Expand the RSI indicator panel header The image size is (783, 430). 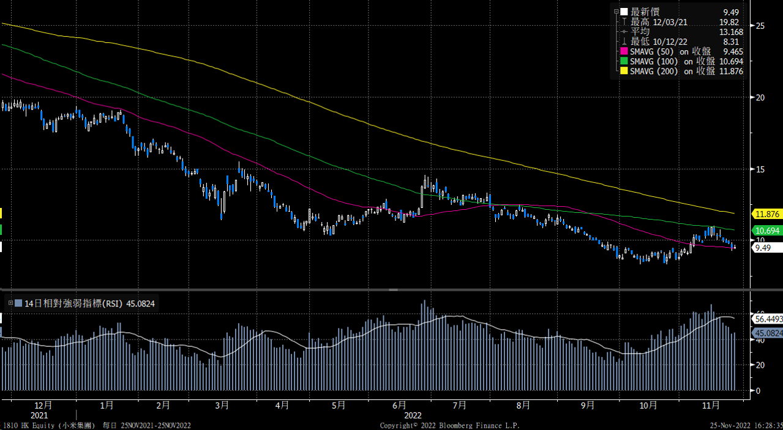(x=10, y=303)
